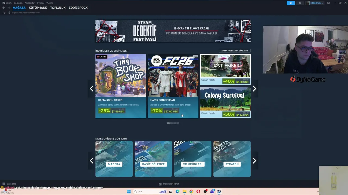Open the Arkadaşlar menu
This screenshot has width=348, height=195.
(x=30, y=3)
